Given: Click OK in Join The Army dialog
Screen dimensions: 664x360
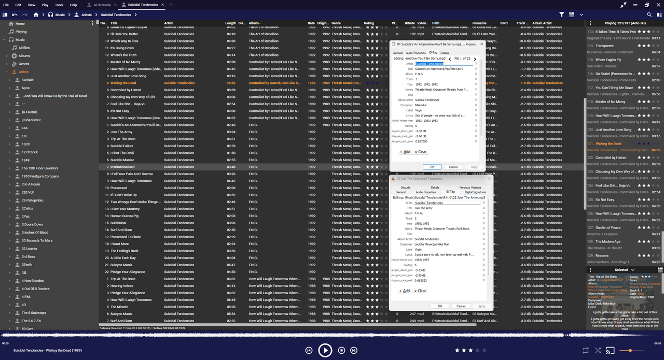Looking at the screenshot, I should (x=440, y=306).
